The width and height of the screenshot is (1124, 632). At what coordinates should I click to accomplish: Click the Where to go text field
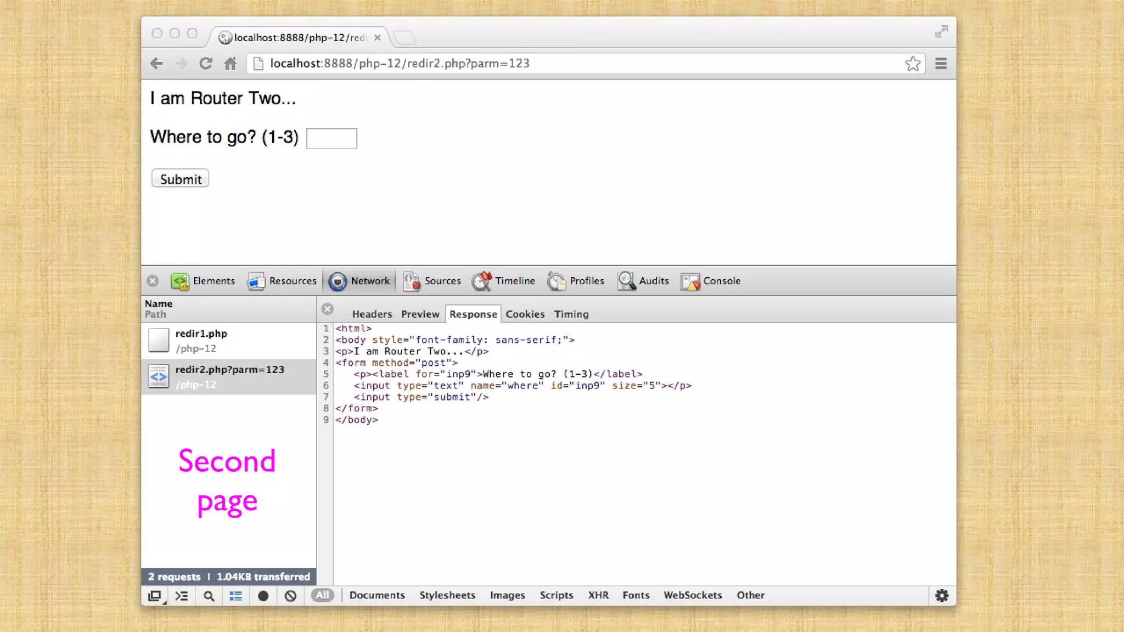click(x=331, y=138)
